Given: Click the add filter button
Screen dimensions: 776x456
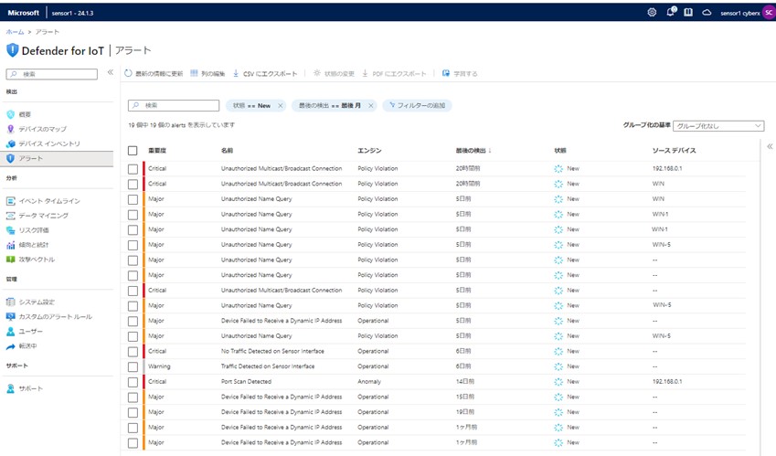Looking at the screenshot, I should point(417,105).
